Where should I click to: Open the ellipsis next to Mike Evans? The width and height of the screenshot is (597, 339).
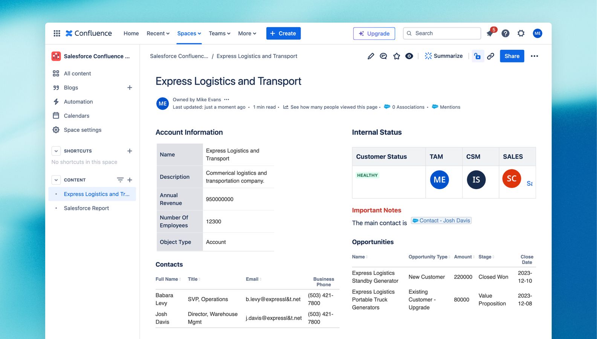pyautogui.click(x=226, y=99)
